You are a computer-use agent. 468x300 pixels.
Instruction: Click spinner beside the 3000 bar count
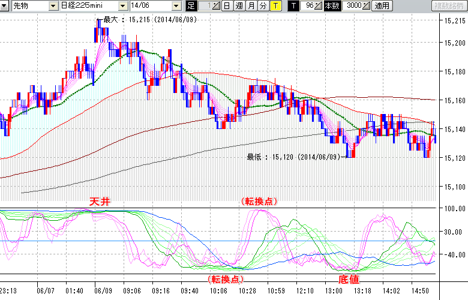tap(366, 6)
